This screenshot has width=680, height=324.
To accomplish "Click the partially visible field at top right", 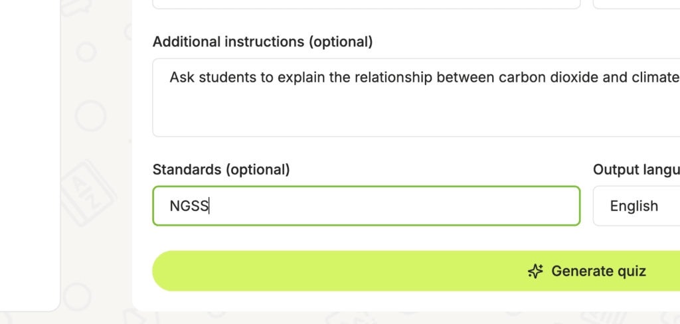I will pyautogui.click(x=637, y=5).
